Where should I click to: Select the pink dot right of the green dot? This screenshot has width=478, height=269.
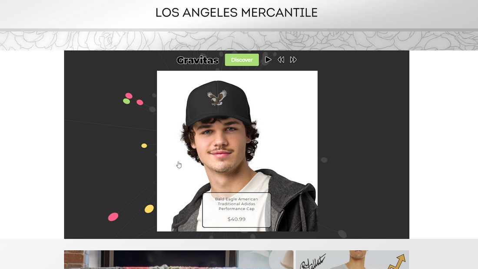(x=140, y=102)
